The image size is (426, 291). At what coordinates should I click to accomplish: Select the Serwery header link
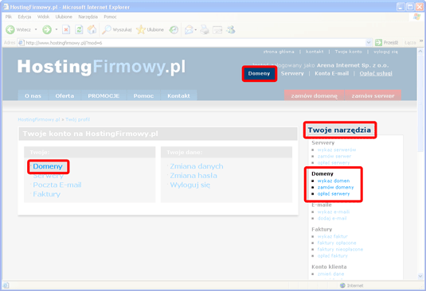pos(292,73)
